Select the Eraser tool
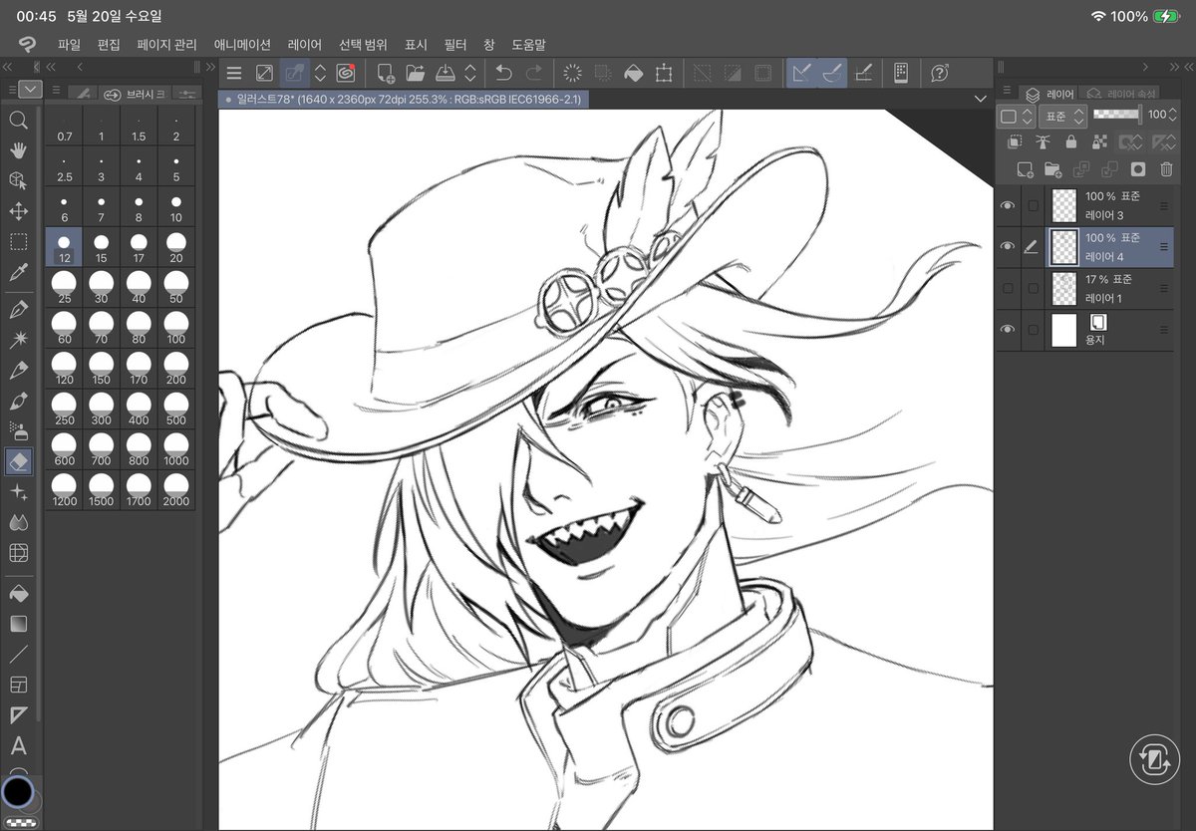This screenshot has width=1196, height=831. [x=18, y=461]
